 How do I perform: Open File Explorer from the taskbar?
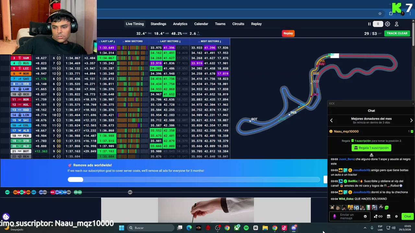point(265,228)
